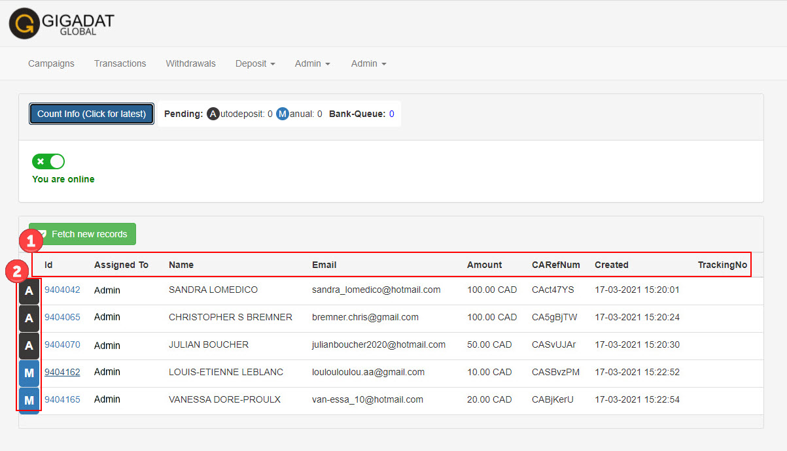Click email louloulоulou.aa@gmail.com
Viewport: 787px width, 451px height.
pyautogui.click(x=368, y=372)
